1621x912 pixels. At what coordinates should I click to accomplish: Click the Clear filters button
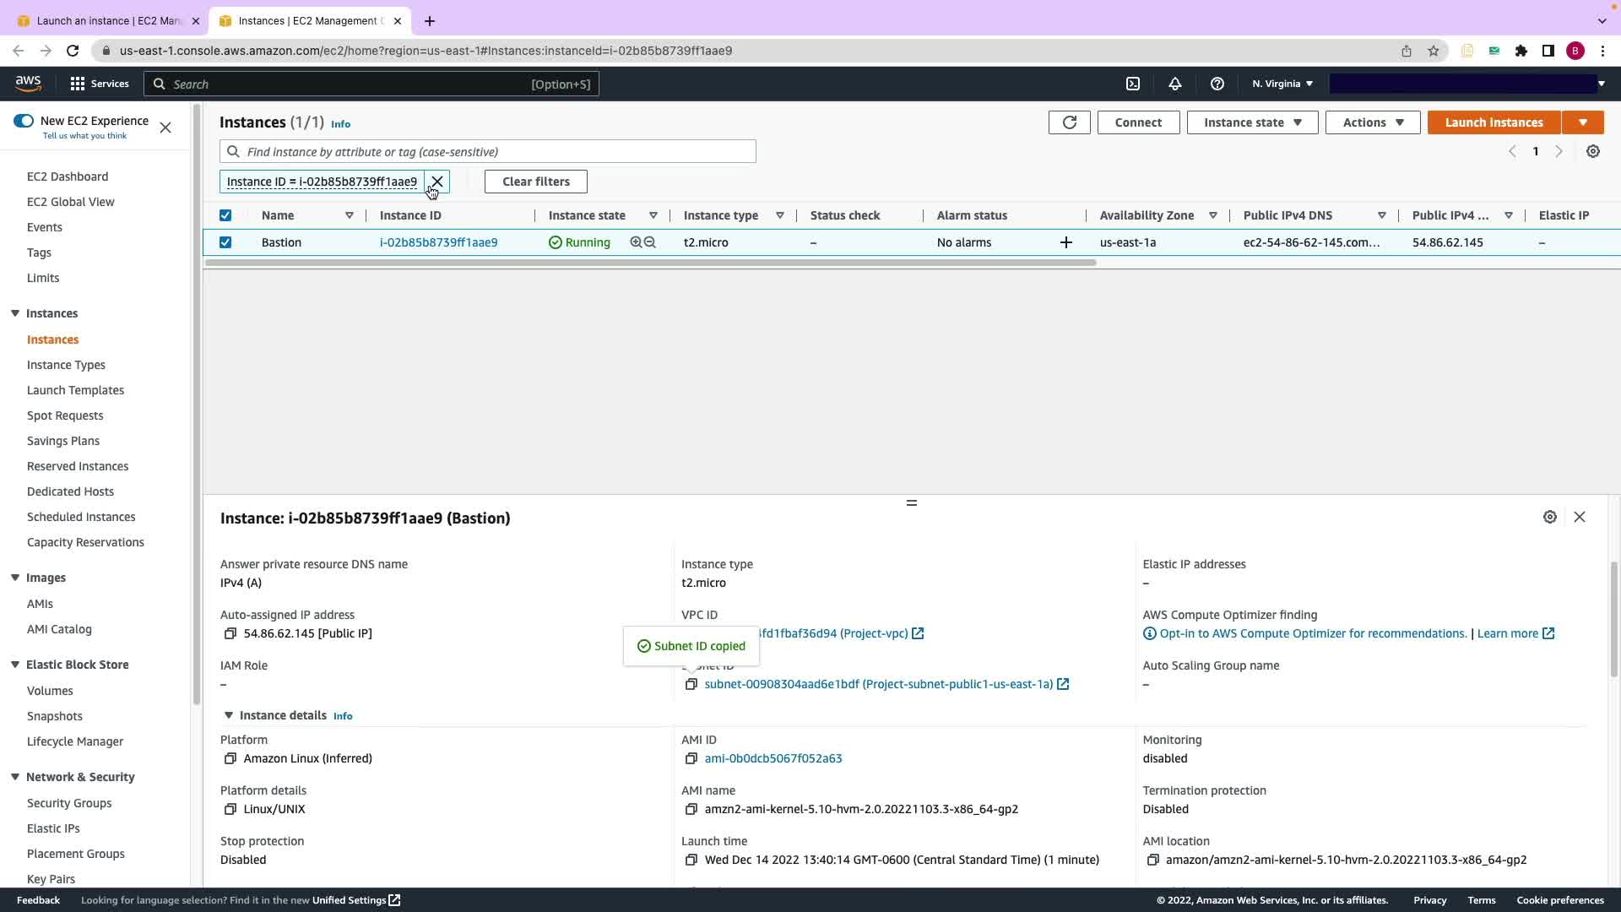coord(535,182)
